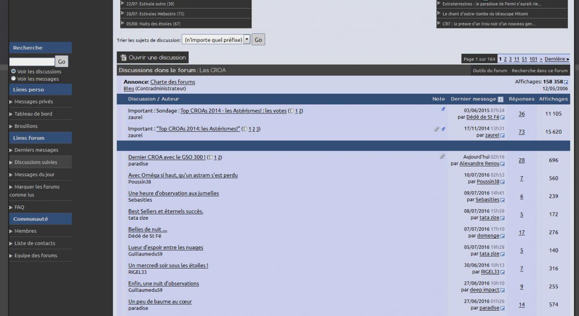Sort by Réponses column header
This screenshot has width=579, height=316.
point(522,99)
